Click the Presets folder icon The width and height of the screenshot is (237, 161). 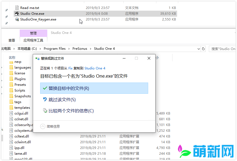click(11, 84)
